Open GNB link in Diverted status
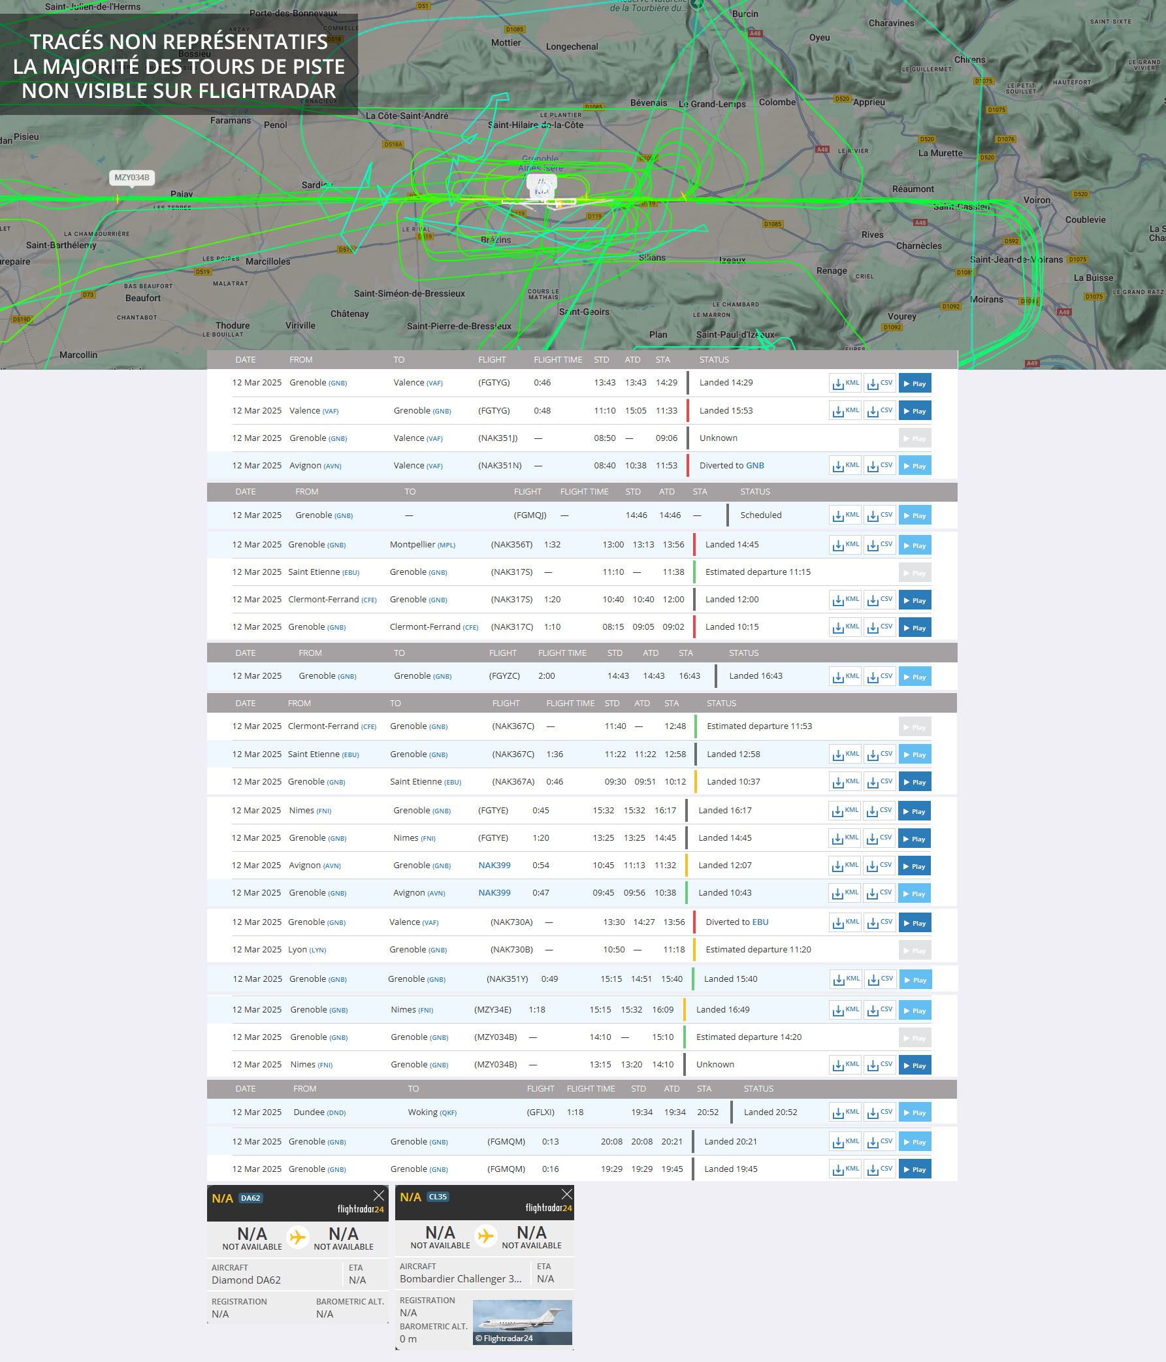The image size is (1166, 1362). 754,465
